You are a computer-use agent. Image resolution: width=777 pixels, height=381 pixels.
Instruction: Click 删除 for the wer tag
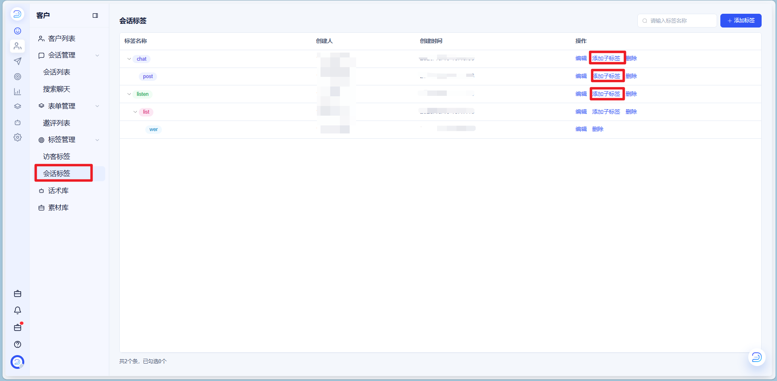[x=597, y=129]
